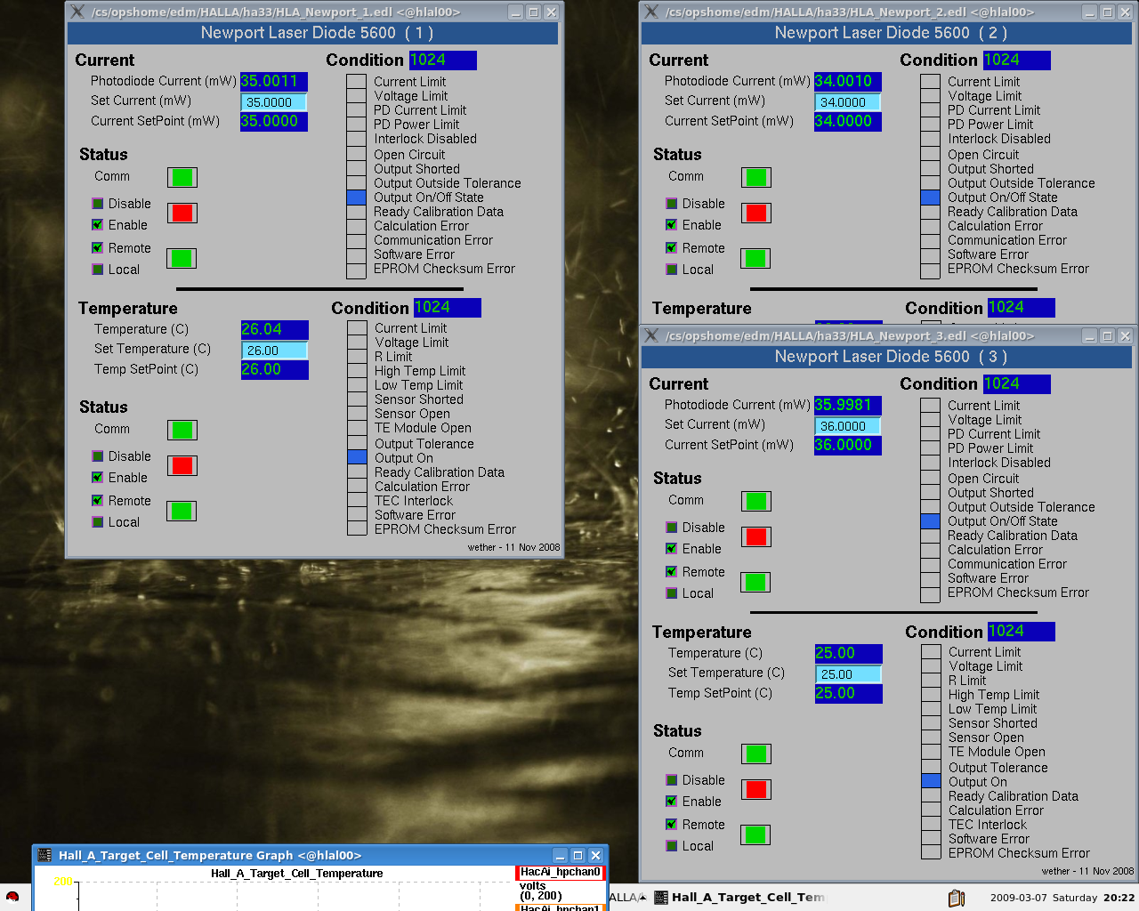The height and width of the screenshot is (911, 1139).
Task: Click Current SetPoint value 36.0000 in window 3
Action: coord(848,445)
